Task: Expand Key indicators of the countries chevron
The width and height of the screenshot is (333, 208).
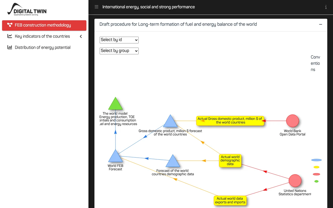Action: coord(81,36)
